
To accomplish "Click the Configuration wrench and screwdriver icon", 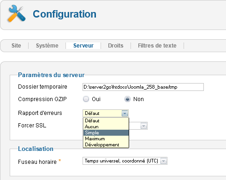I will (x=16, y=13).
